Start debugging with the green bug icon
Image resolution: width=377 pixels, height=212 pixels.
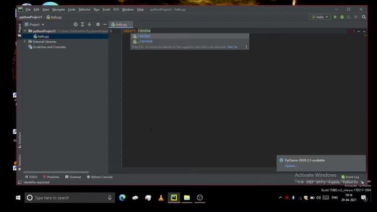click(342, 17)
